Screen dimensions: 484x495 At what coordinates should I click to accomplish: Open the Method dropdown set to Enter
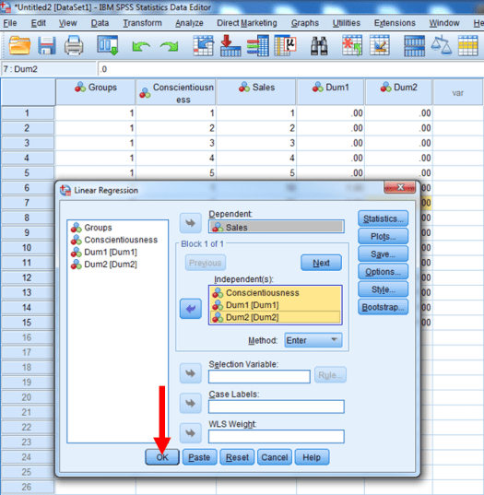point(313,340)
